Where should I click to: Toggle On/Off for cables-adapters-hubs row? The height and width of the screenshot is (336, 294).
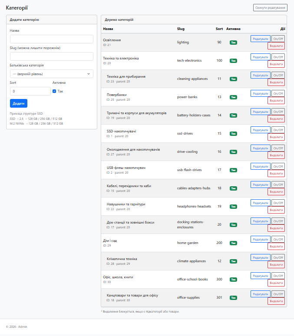(278, 184)
